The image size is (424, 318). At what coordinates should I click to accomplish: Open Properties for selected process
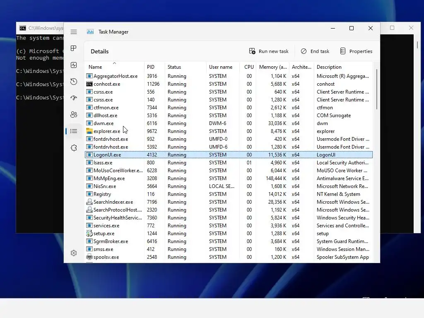pos(356,51)
